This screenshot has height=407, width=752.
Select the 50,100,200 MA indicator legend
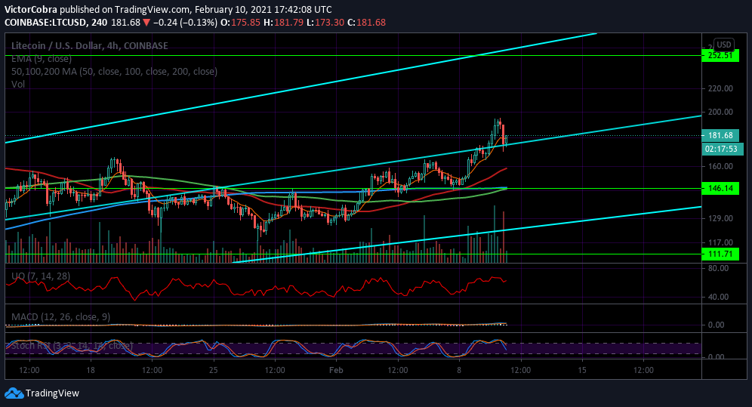pos(114,72)
